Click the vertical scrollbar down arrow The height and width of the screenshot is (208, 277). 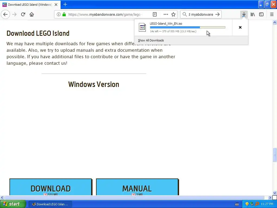[275, 193]
